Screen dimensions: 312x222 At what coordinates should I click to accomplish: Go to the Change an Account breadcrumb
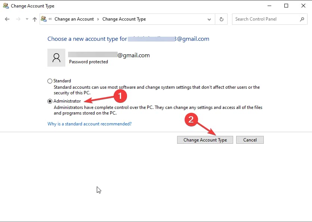tap(74, 19)
